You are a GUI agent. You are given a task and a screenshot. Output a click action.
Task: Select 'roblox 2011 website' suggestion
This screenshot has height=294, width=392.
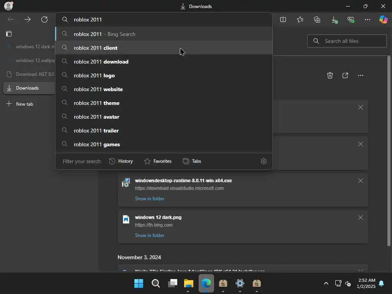164,89
